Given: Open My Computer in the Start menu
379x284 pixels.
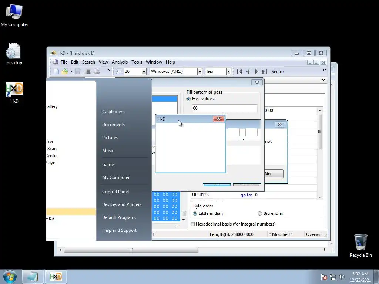Looking at the screenshot, I should [x=116, y=177].
